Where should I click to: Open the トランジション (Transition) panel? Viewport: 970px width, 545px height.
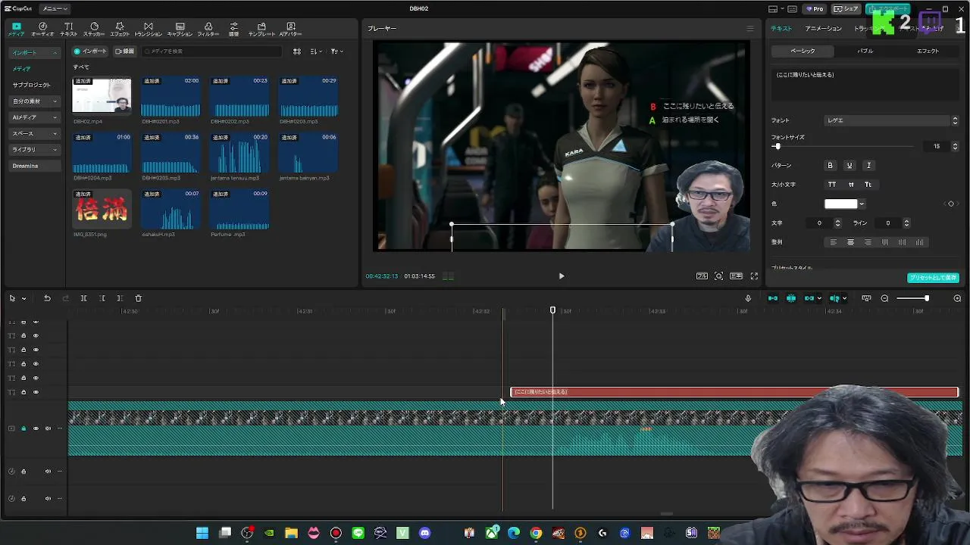tap(148, 29)
